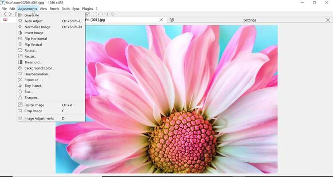Close the Settings panel
Viewport: 333px width, 177px height.
(x=328, y=20)
